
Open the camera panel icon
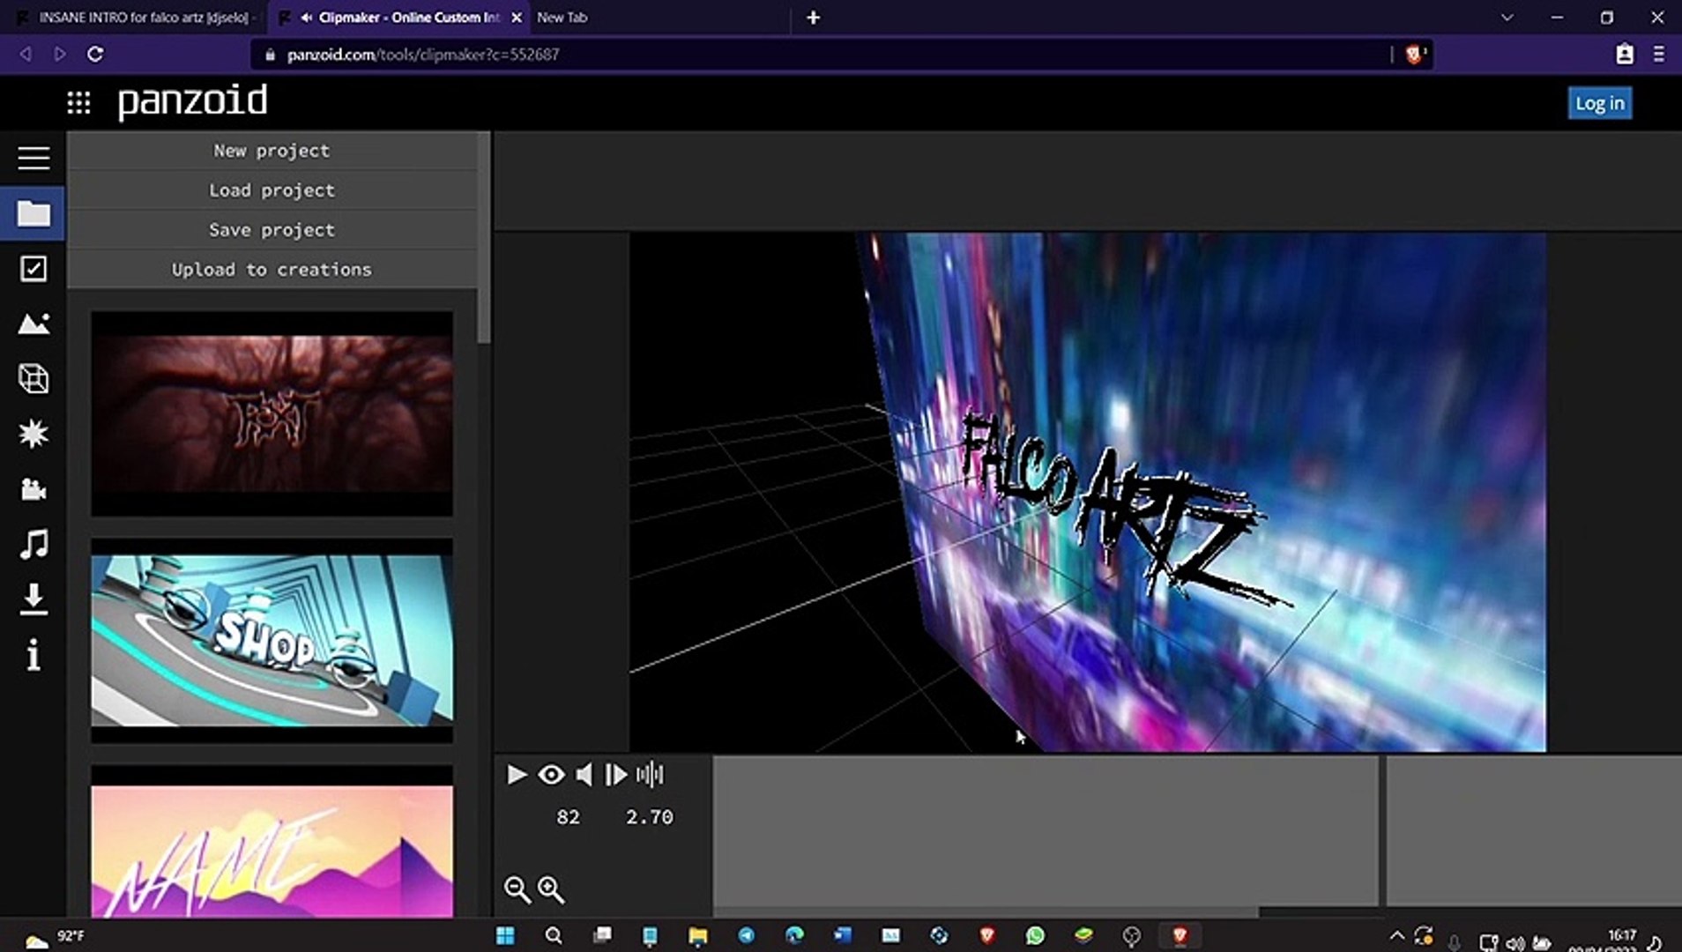point(33,489)
